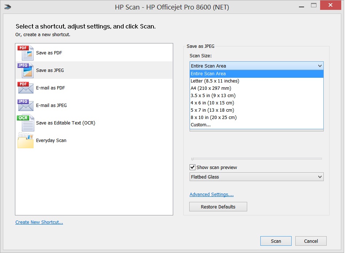Choose 8 x 10 in scan size

[x=256, y=118]
